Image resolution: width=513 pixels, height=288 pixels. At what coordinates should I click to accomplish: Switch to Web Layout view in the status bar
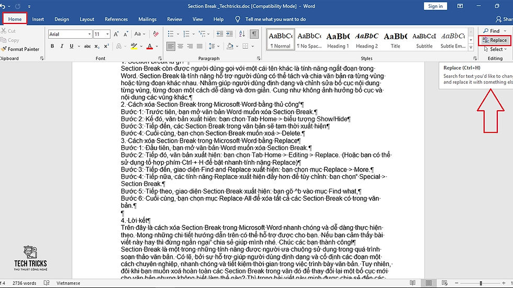pos(444,283)
